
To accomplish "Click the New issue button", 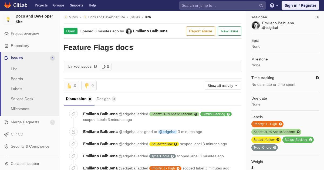I will pyautogui.click(x=230, y=31).
